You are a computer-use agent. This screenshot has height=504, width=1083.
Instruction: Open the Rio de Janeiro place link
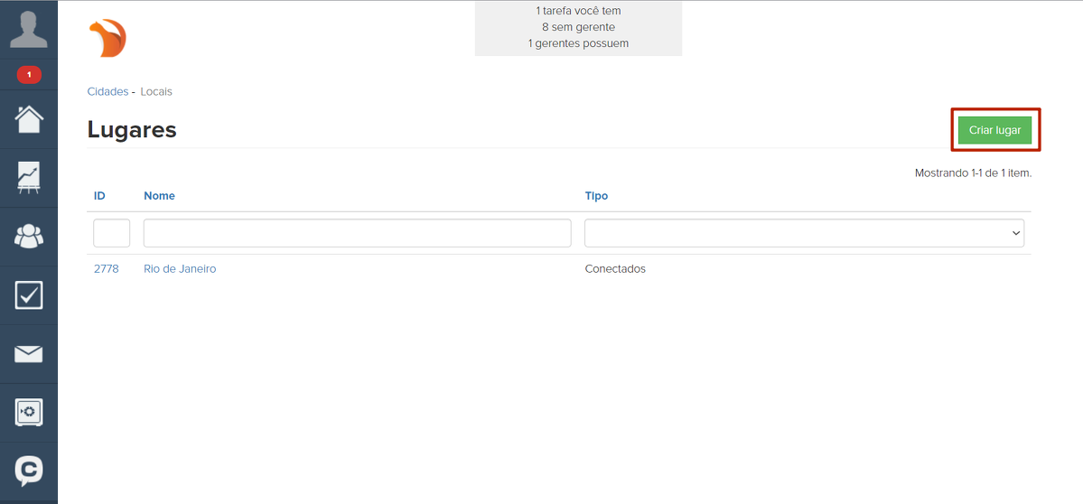pos(180,268)
